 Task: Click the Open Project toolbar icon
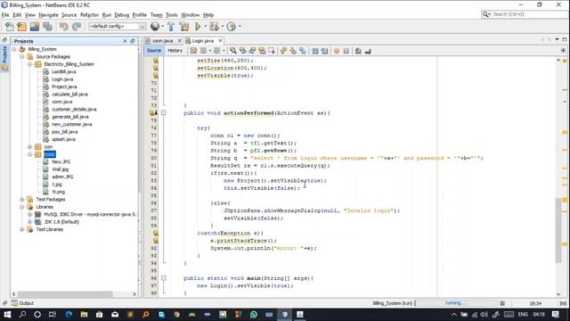pyautogui.click(x=35, y=27)
